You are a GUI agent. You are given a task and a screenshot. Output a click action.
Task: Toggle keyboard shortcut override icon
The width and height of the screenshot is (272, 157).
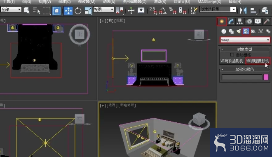tap(141, 10)
